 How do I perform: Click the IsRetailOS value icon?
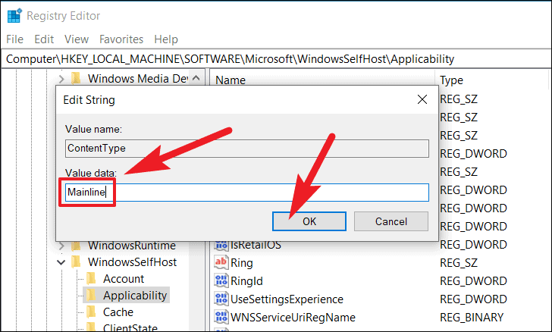click(221, 246)
